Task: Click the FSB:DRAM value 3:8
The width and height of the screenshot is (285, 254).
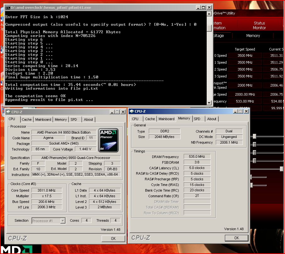Action: 197,162
